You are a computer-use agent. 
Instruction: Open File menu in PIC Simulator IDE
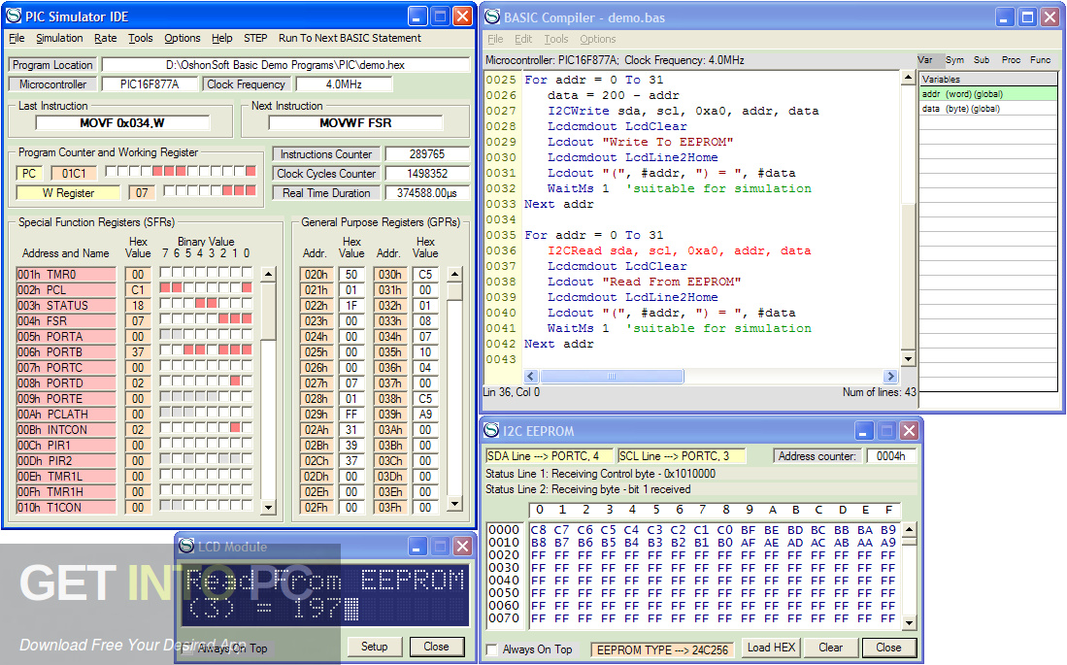(x=17, y=38)
